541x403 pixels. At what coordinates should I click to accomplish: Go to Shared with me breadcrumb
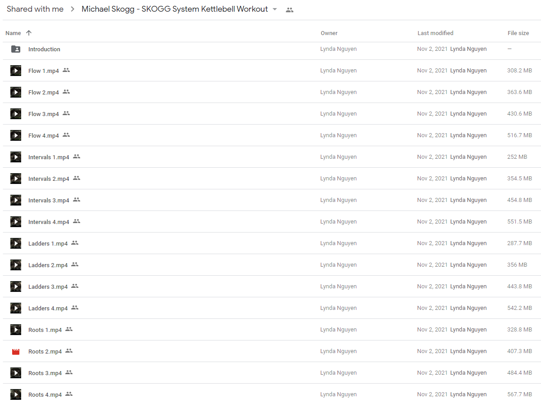click(35, 9)
